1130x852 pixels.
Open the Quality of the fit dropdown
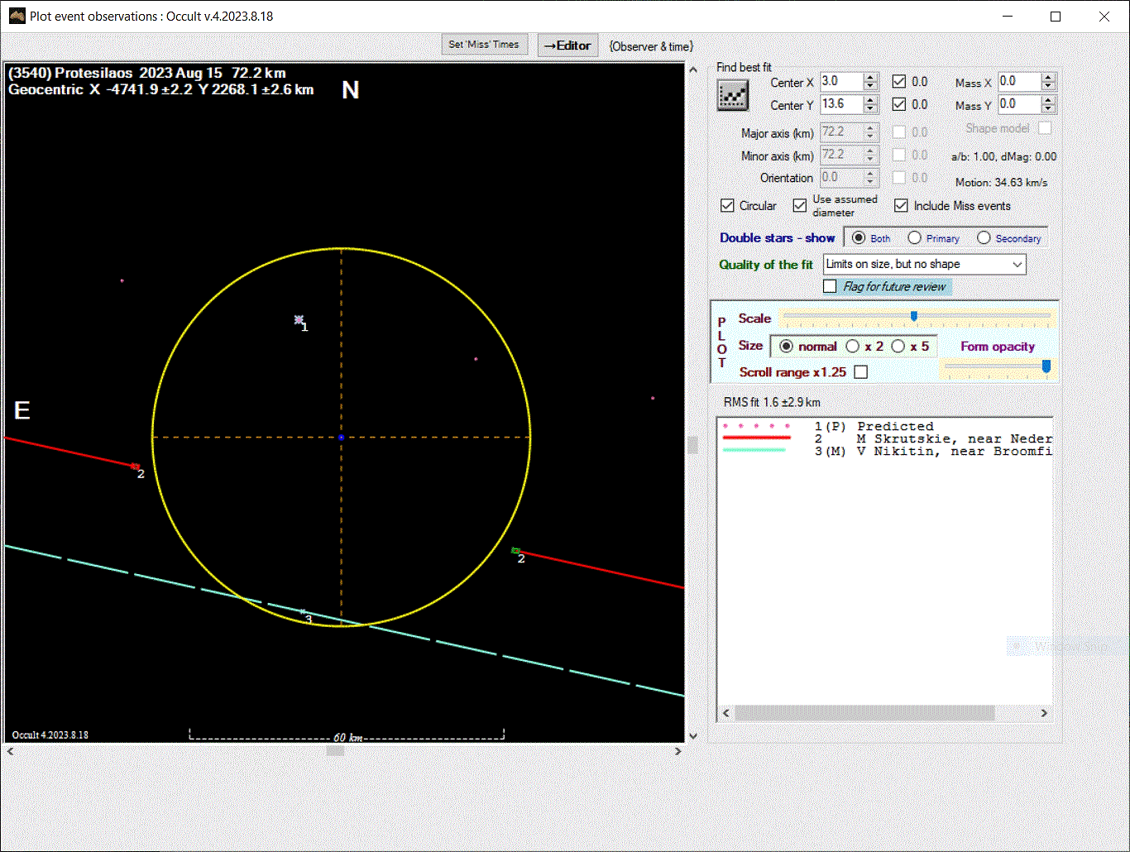pos(1017,264)
